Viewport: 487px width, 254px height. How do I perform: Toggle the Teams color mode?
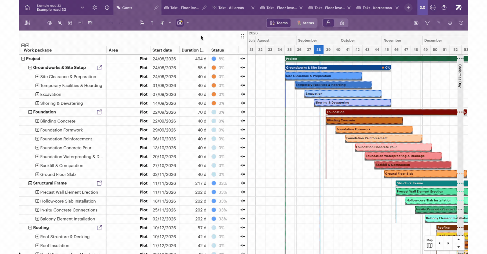pos(279,23)
